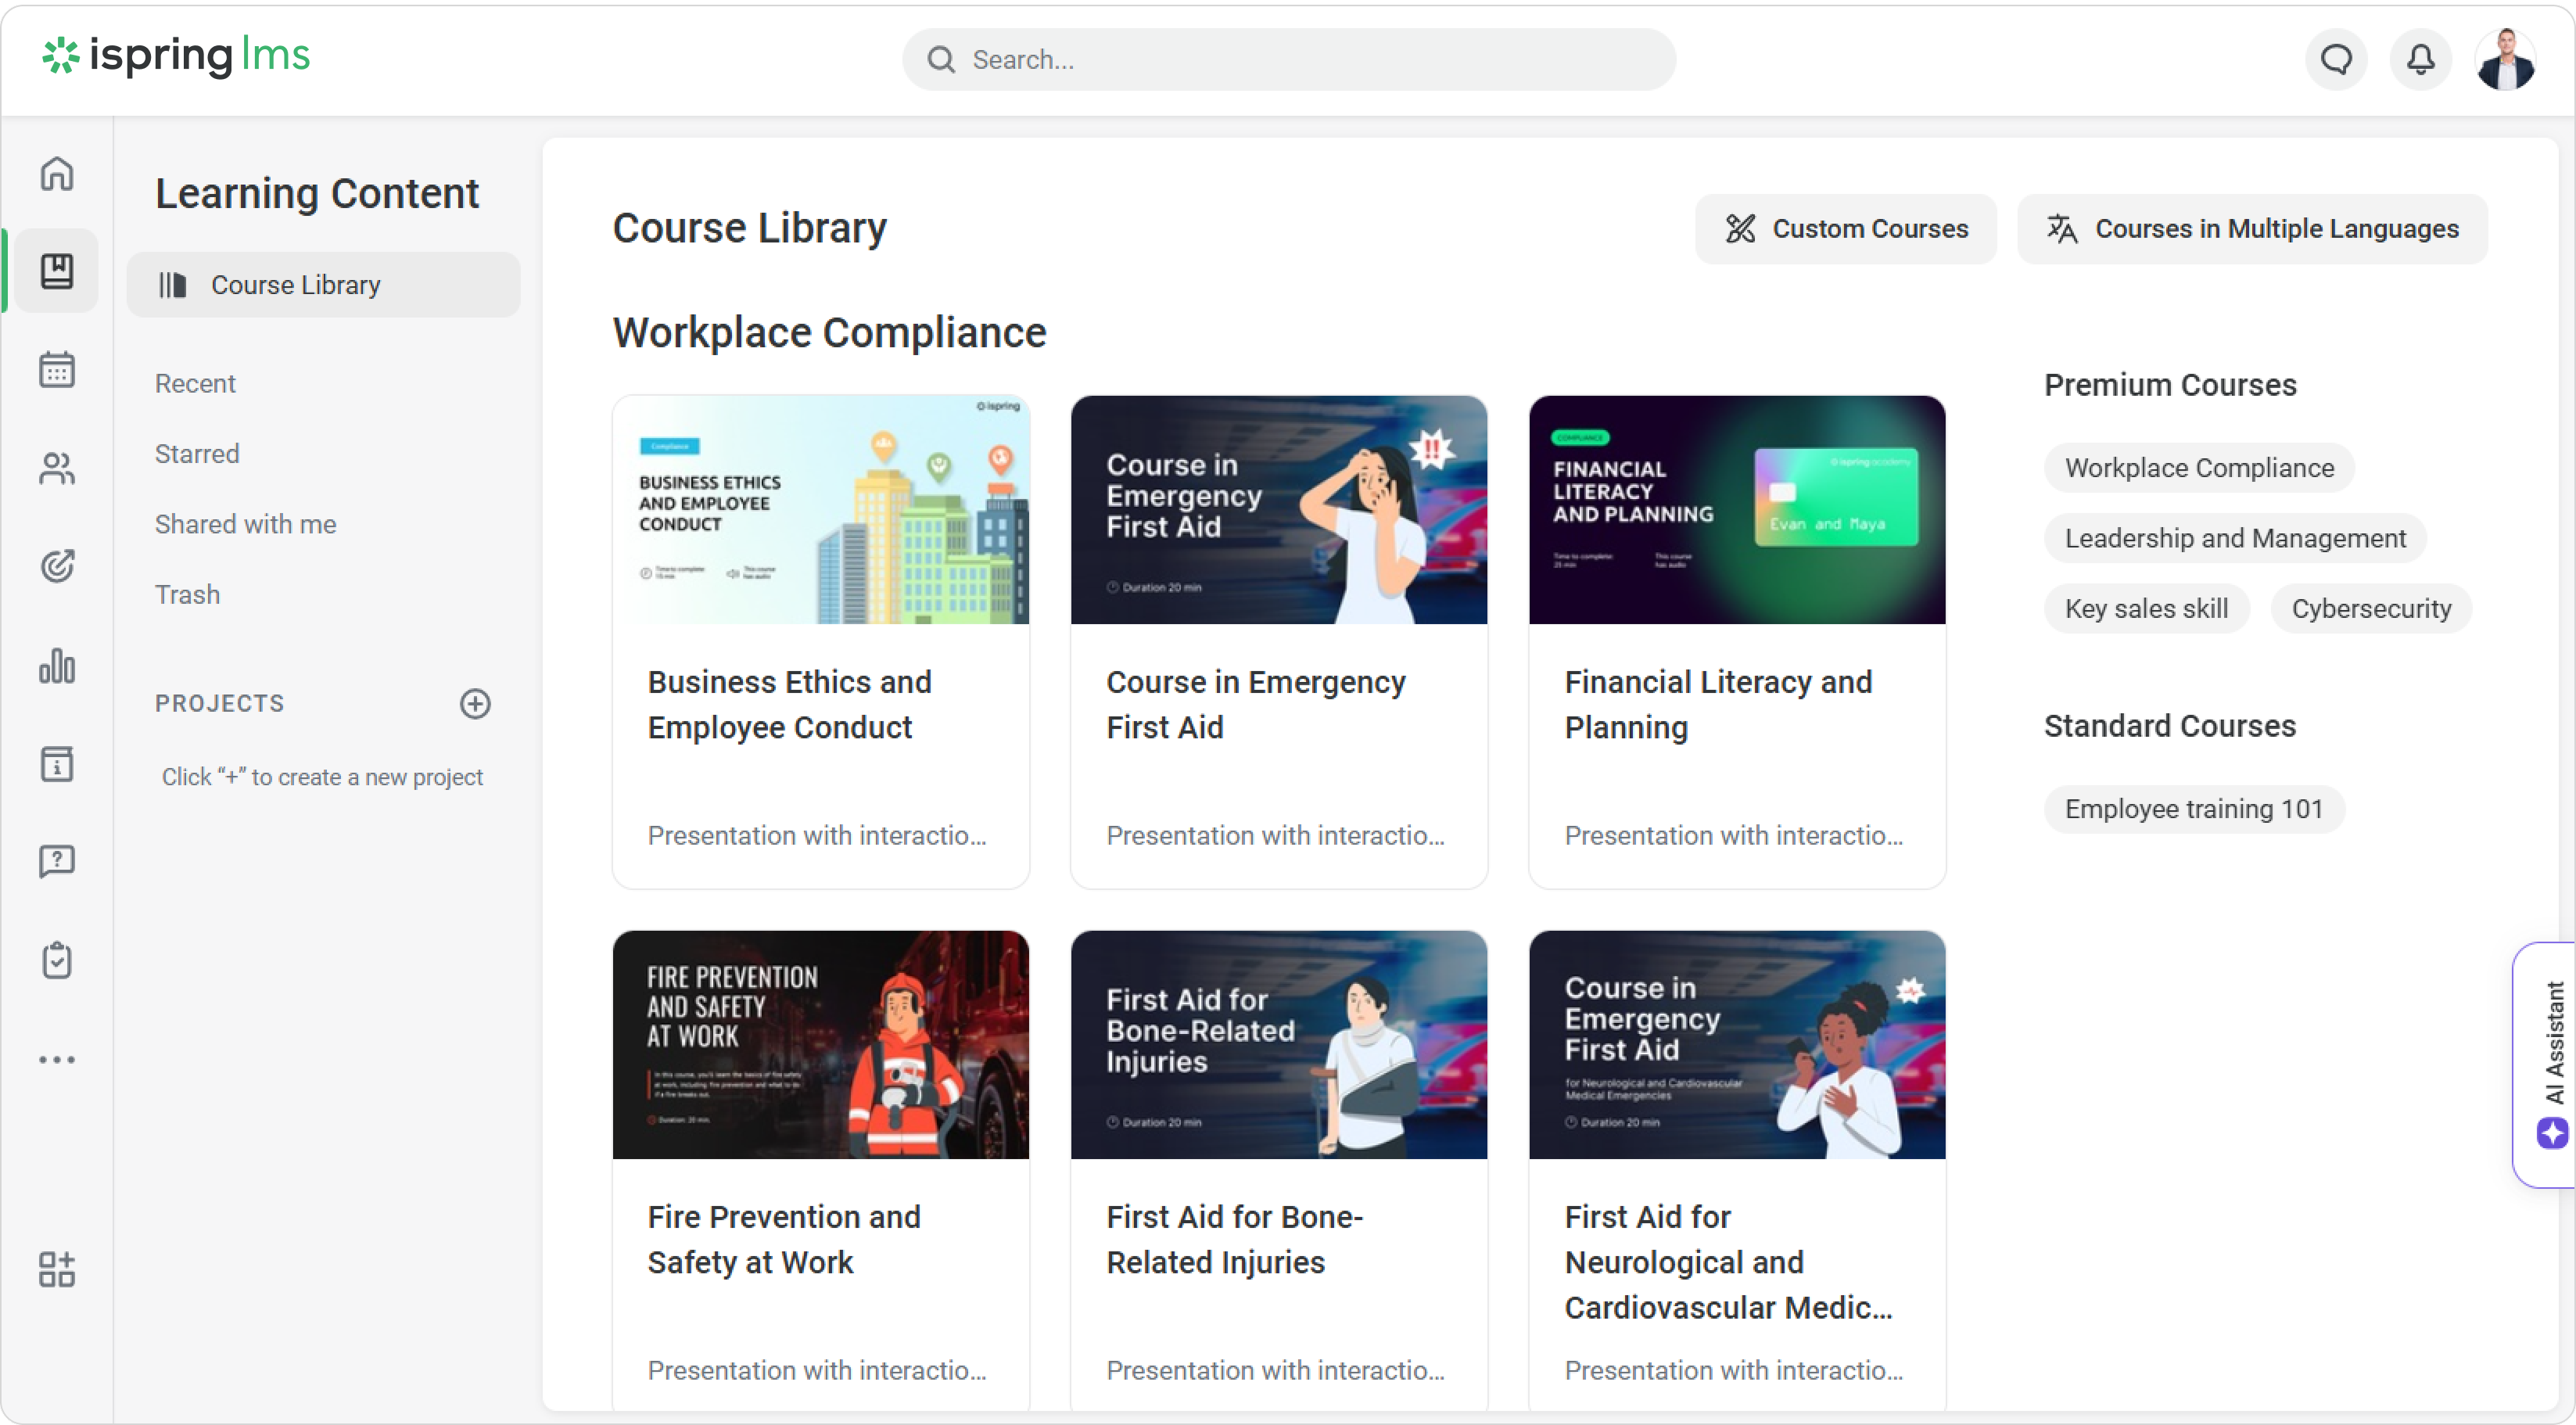Click the add-project plus icon

coord(475,703)
